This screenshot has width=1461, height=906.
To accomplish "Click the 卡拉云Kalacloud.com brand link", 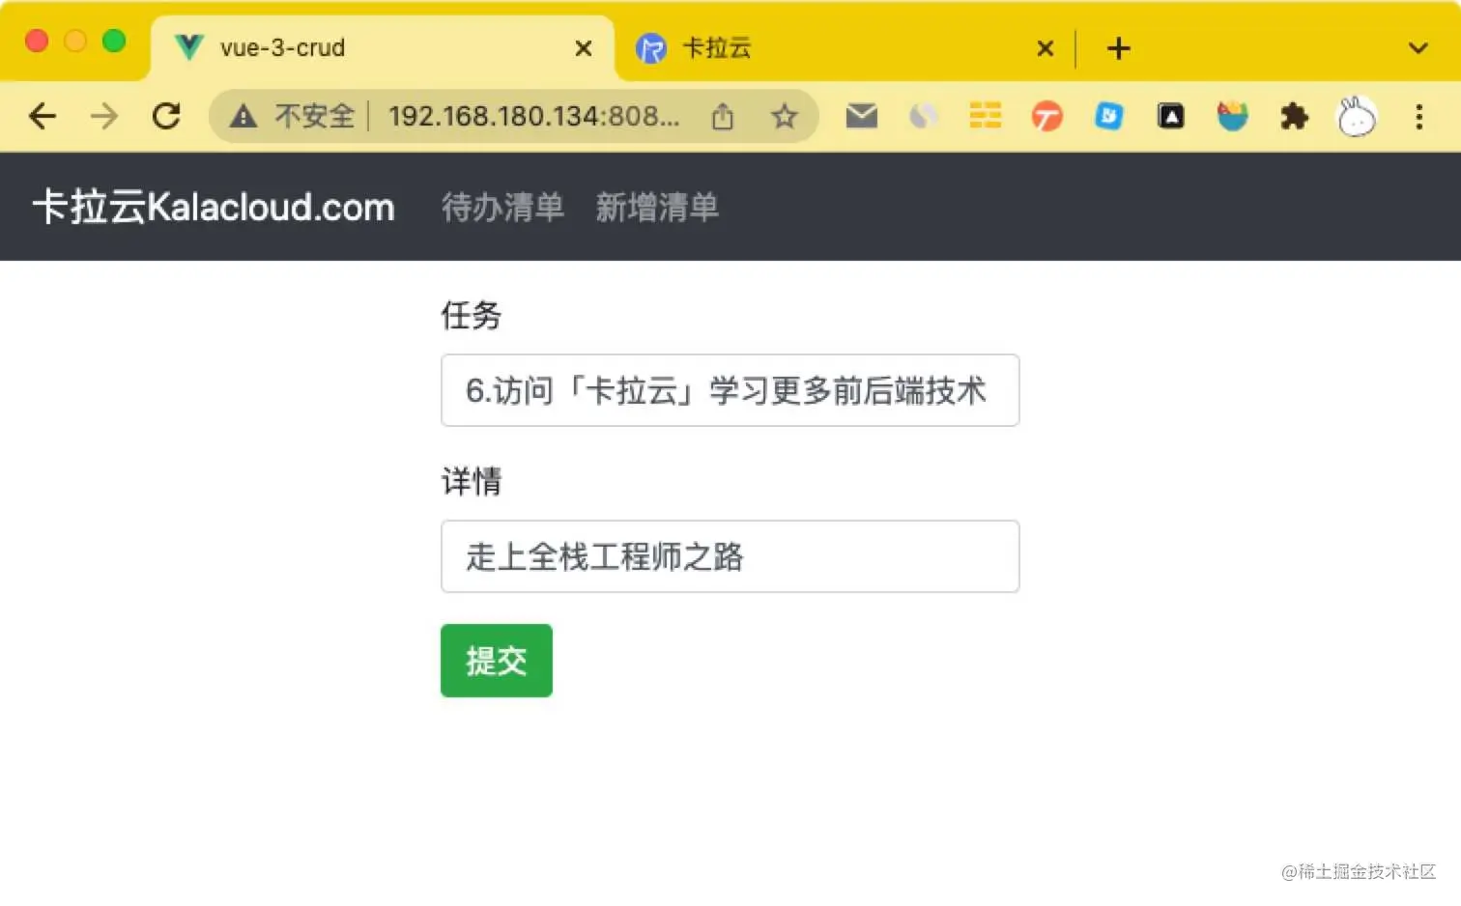I will tap(214, 207).
